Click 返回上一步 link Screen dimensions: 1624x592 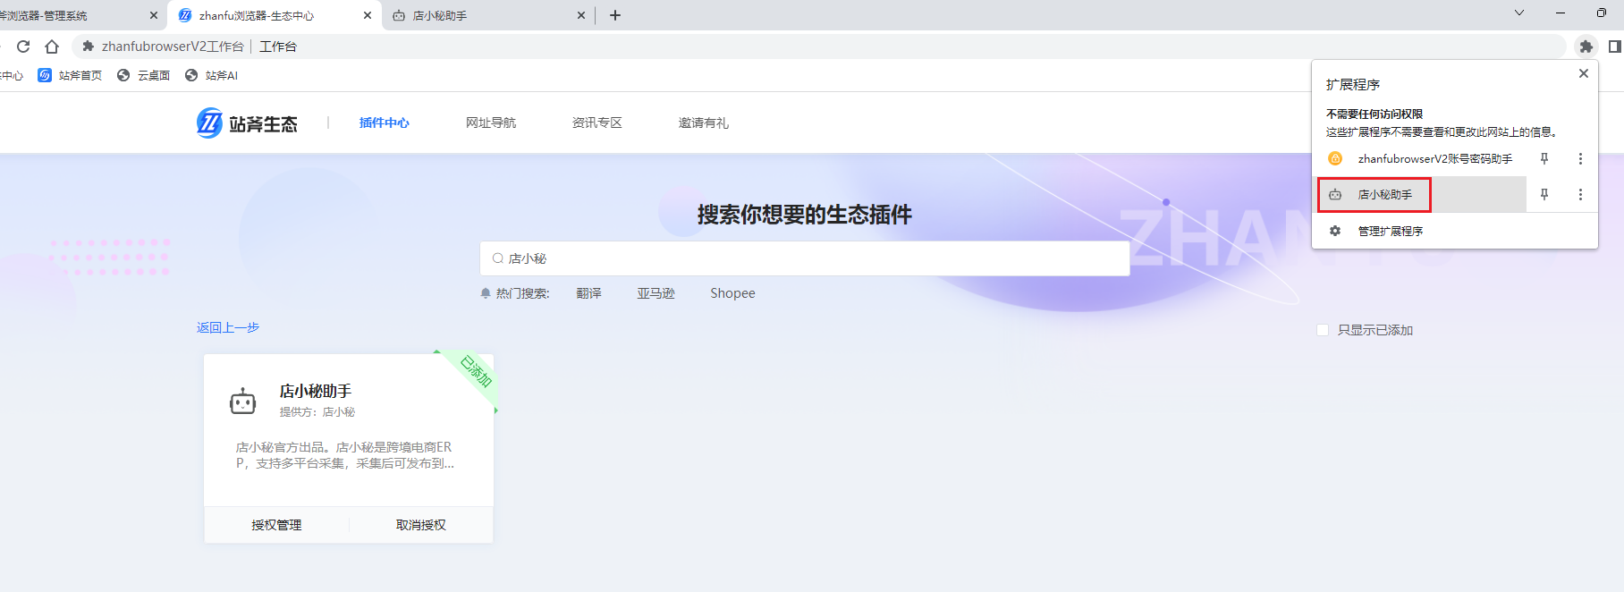pyautogui.click(x=228, y=327)
